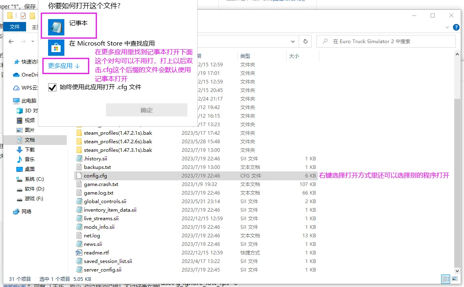Open 游戏 (F:) drive
Screen dimensions: 464x287
(x=30, y=199)
